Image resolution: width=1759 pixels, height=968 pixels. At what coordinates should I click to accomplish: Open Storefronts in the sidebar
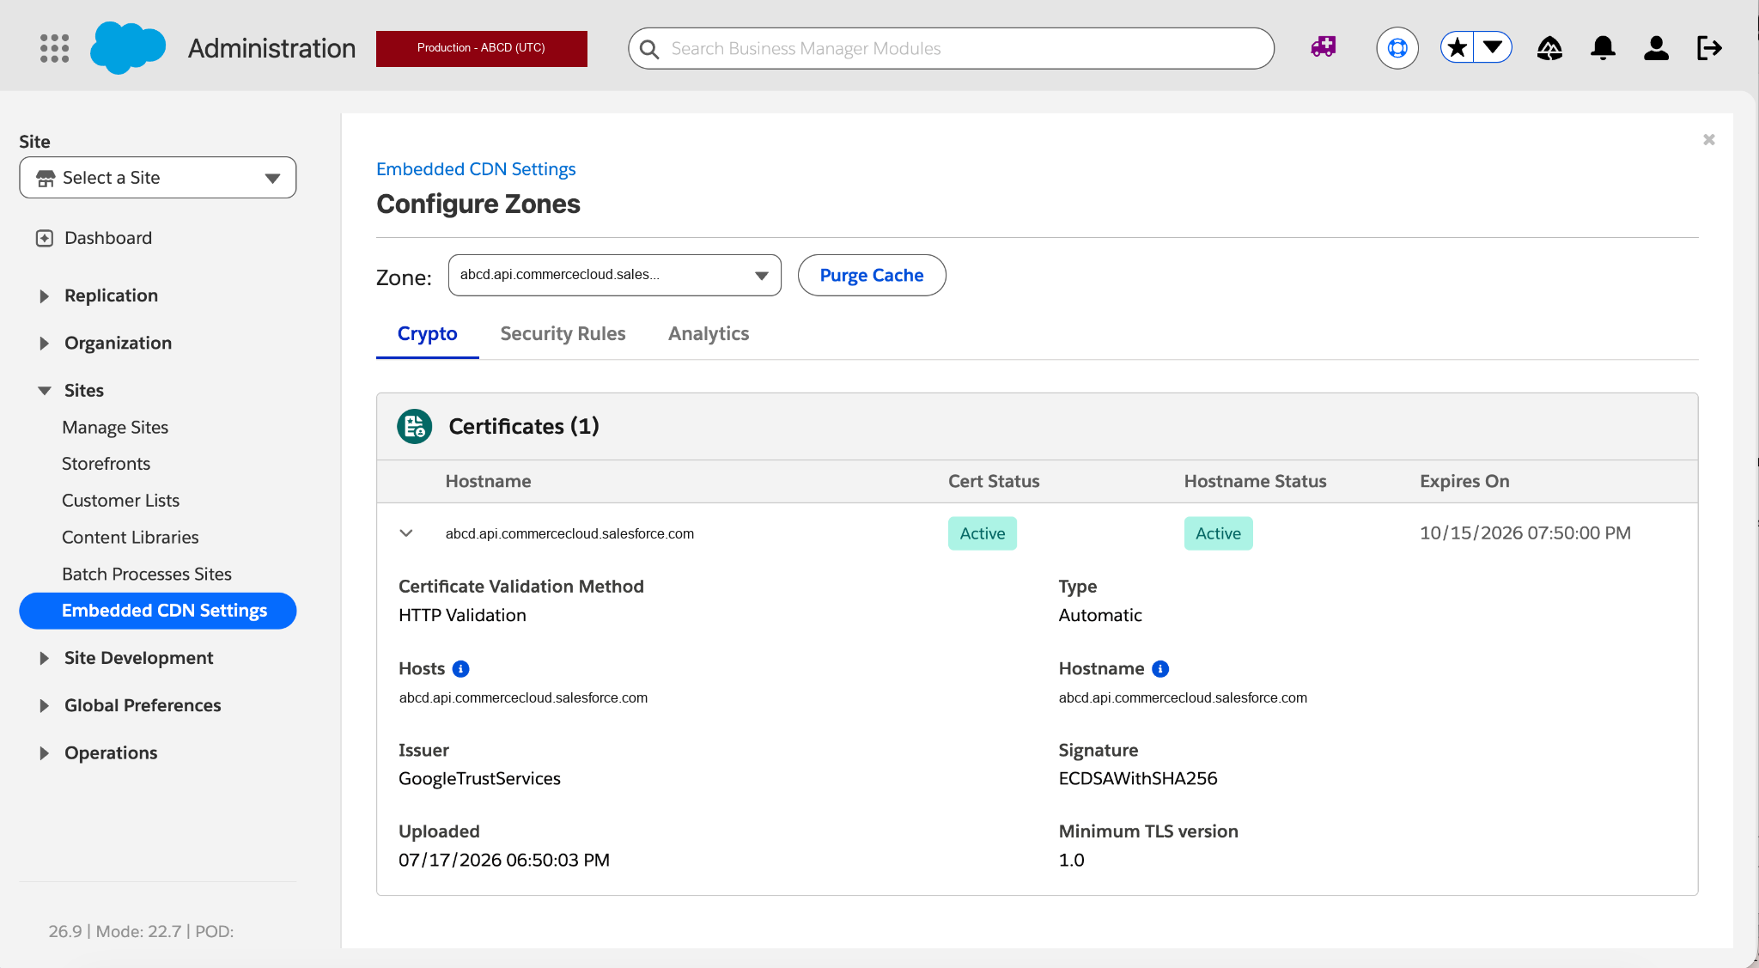(x=106, y=464)
